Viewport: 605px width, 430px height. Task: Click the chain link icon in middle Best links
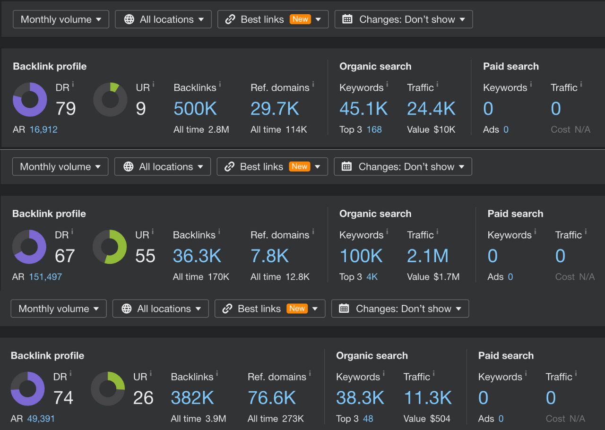tap(229, 167)
